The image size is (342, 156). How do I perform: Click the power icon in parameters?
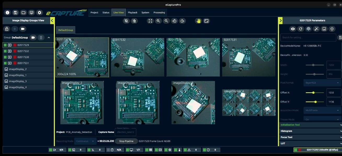point(332,29)
